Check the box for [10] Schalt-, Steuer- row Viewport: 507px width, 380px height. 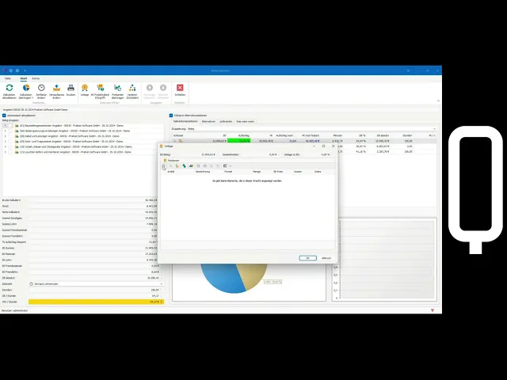point(10,146)
